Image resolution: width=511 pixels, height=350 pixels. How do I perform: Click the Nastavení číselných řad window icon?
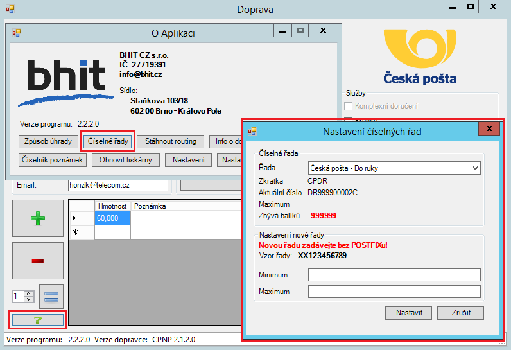[x=252, y=131]
